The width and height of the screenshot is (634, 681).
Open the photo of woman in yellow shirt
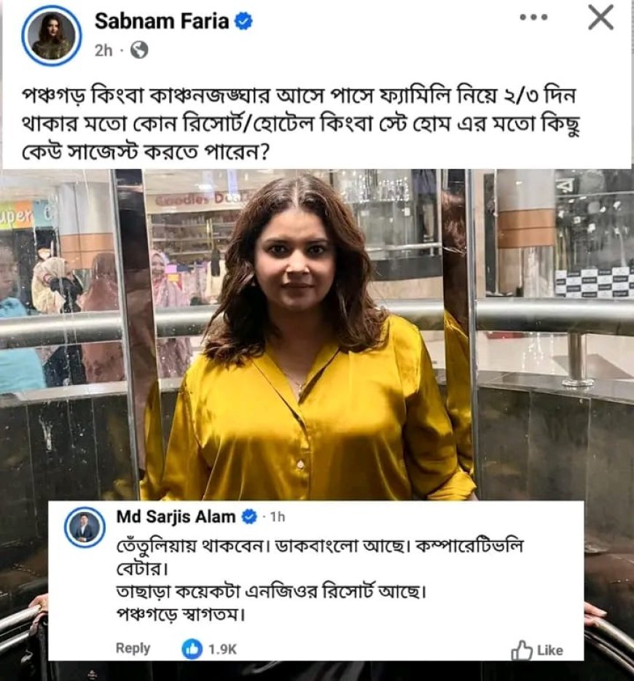click(317, 335)
